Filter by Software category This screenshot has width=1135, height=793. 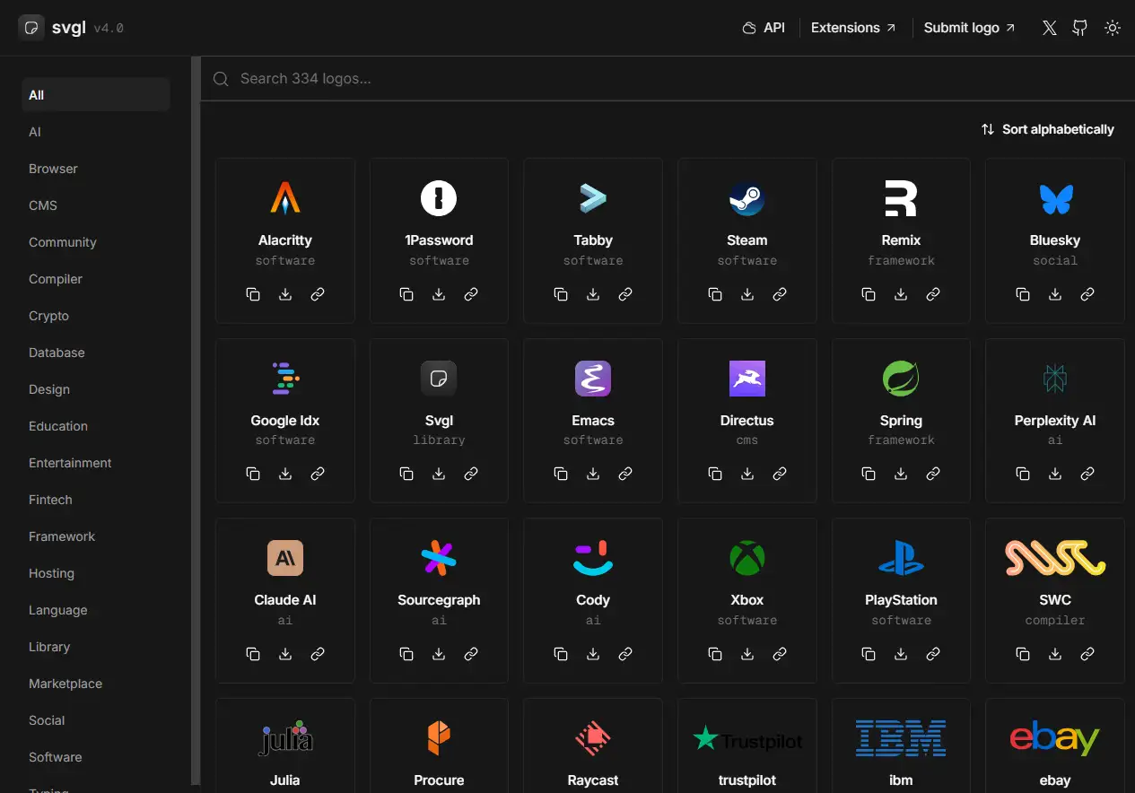pyautogui.click(x=96, y=757)
